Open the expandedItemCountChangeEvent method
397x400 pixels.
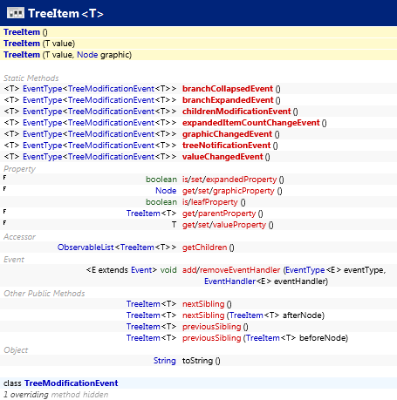click(x=250, y=123)
